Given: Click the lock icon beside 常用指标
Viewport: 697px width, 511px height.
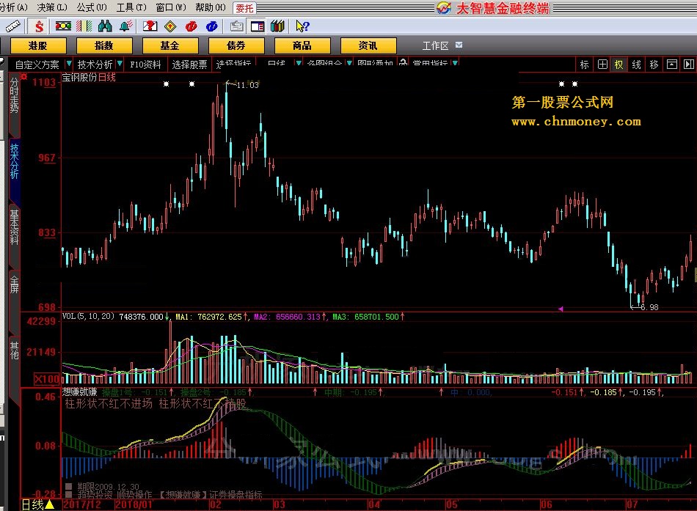Looking at the screenshot, I should point(404,62).
